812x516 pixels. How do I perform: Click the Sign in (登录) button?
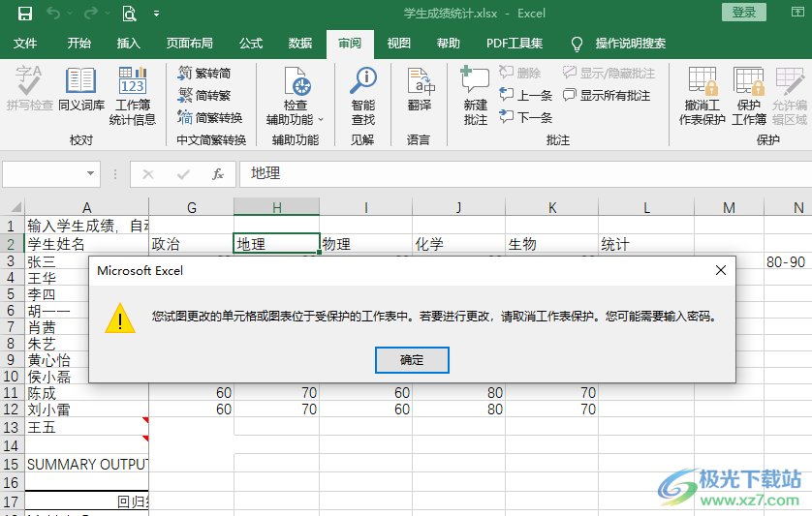[x=743, y=13]
